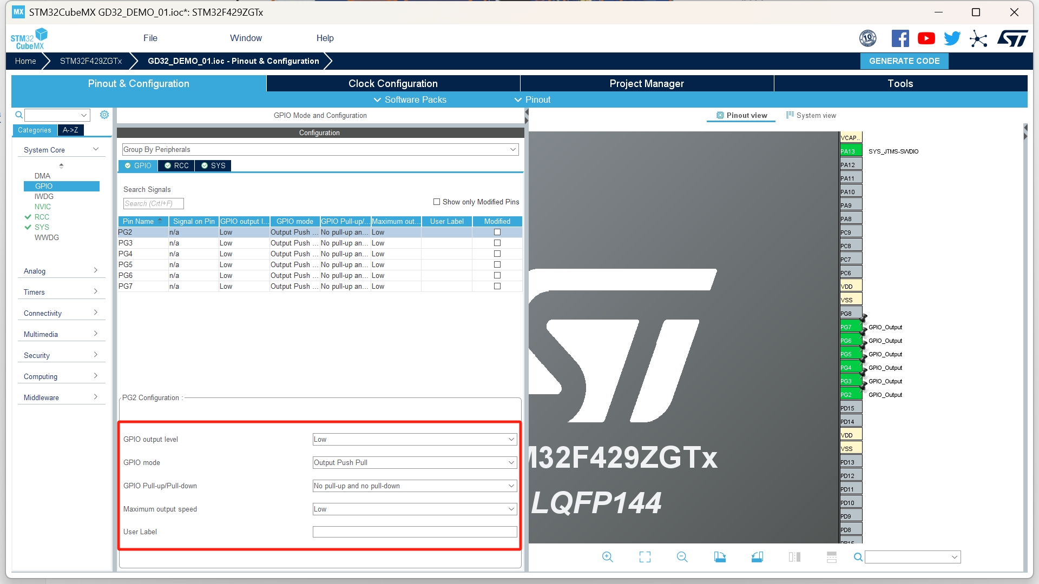Select the PA13 pin on chip

point(851,151)
